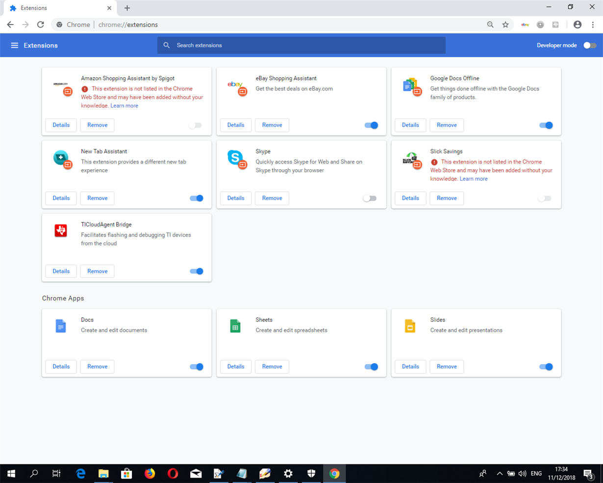
Task: Toggle Developer mode switch
Action: [x=590, y=45]
